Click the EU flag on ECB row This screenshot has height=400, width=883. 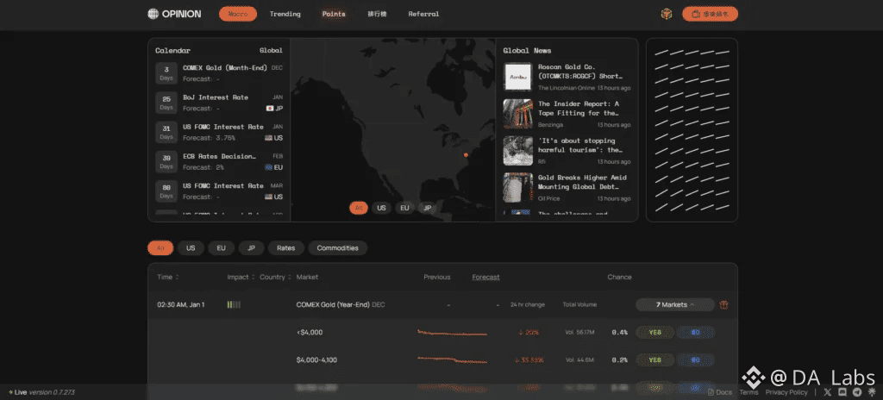point(269,167)
